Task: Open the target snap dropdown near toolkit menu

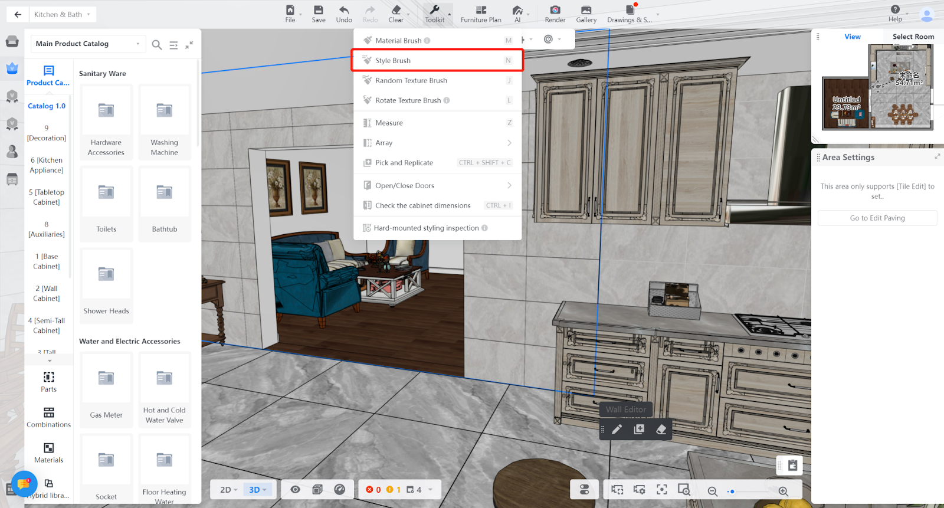Action: tap(552, 39)
